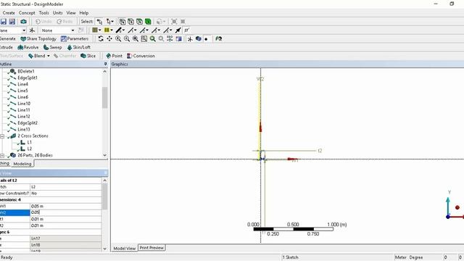The width and height of the screenshot is (464, 261).
Task: Select the Rotate view icon
Action: tap(101, 38)
